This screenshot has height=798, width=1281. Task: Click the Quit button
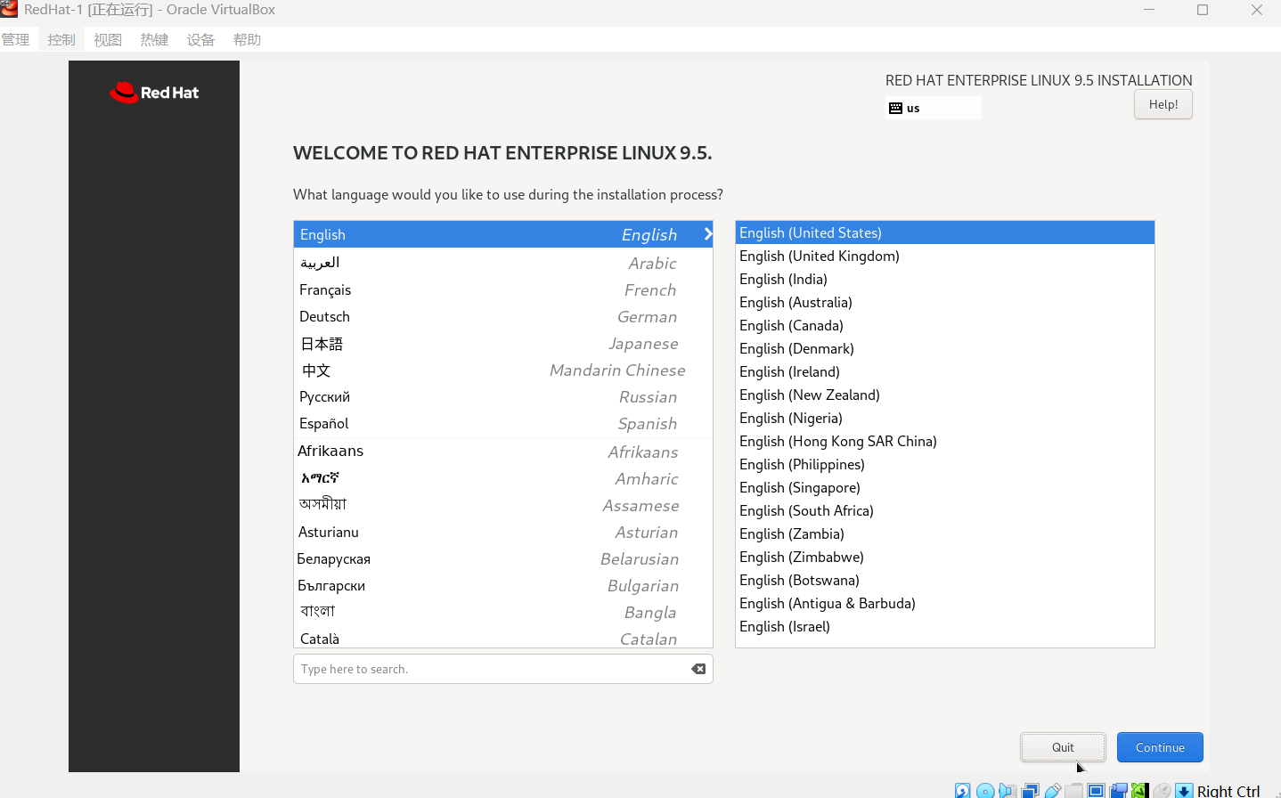tap(1063, 747)
